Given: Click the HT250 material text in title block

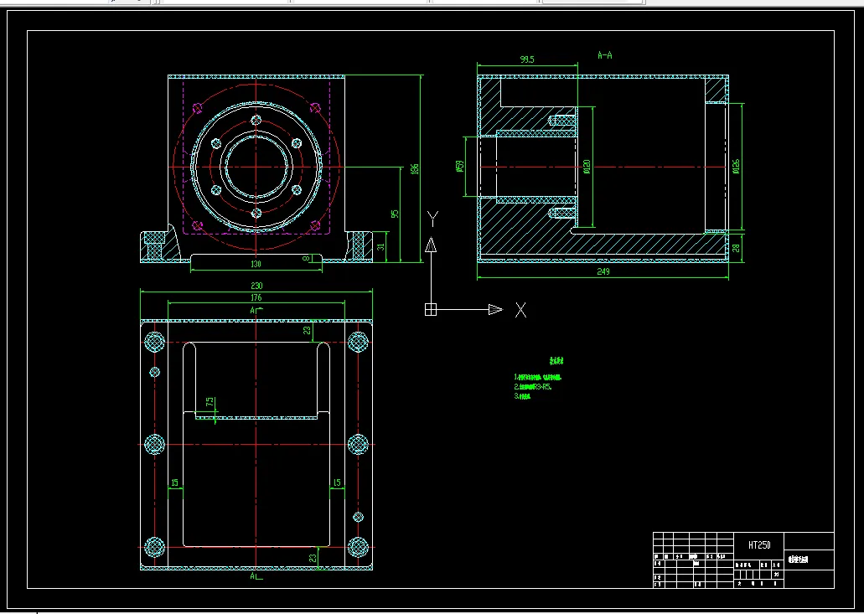Looking at the screenshot, I should click(x=759, y=545).
